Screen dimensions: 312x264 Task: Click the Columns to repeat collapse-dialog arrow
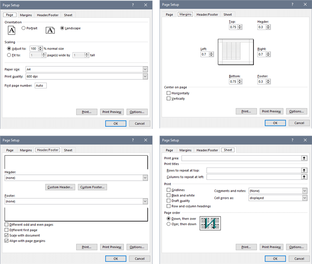(x=305, y=177)
